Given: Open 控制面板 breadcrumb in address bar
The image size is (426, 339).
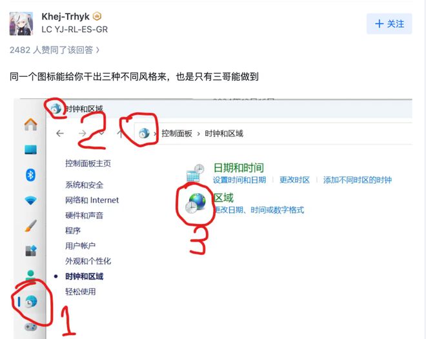Looking at the screenshot, I should pos(177,134).
